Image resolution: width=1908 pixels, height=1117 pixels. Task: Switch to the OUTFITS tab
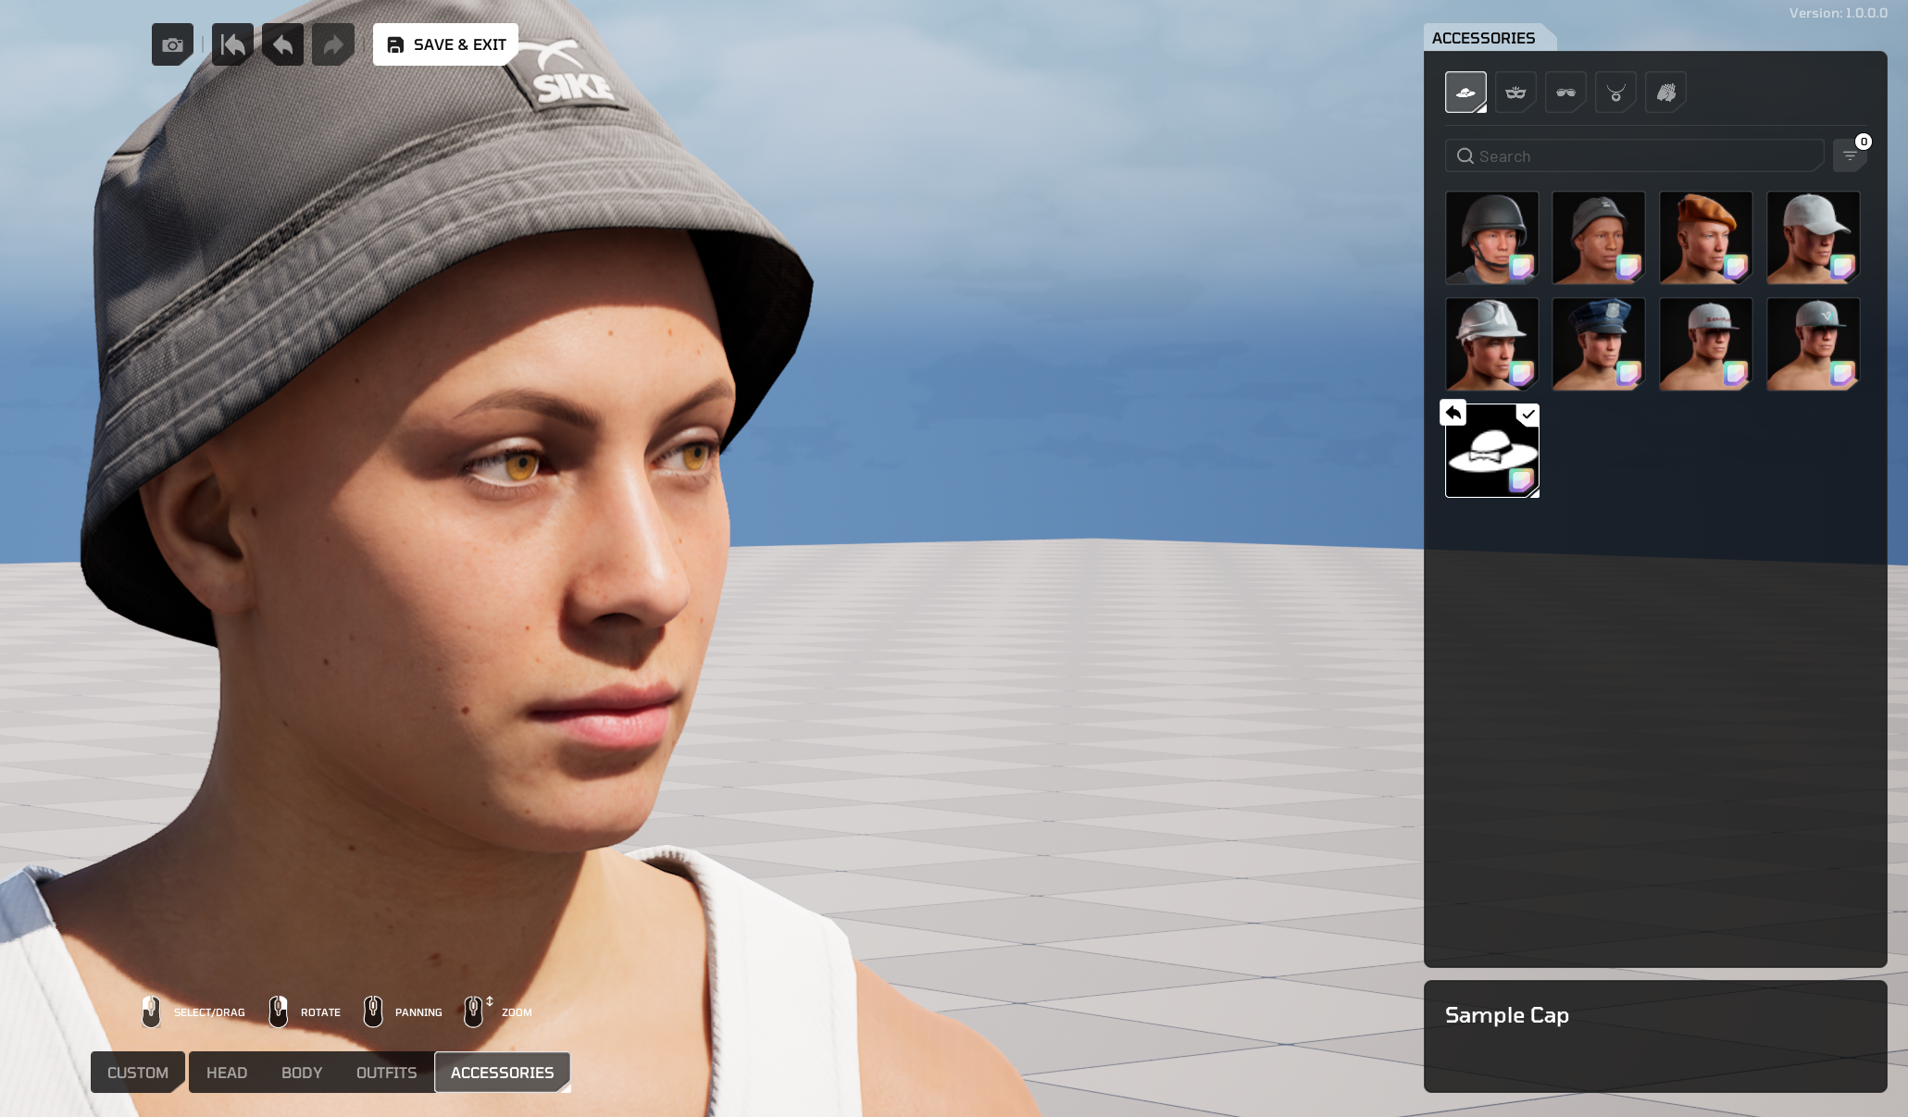pyautogui.click(x=386, y=1073)
